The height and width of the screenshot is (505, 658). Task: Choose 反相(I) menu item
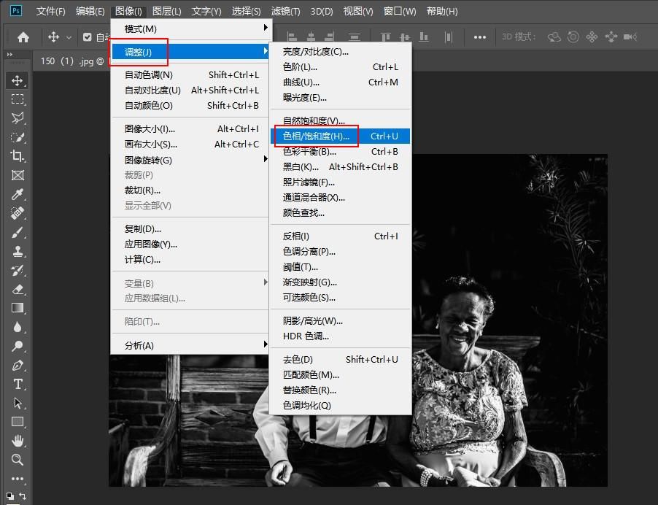[340, 236]
